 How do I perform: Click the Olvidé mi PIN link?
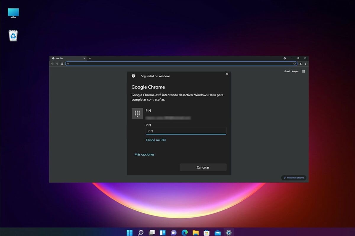[156, 140]
